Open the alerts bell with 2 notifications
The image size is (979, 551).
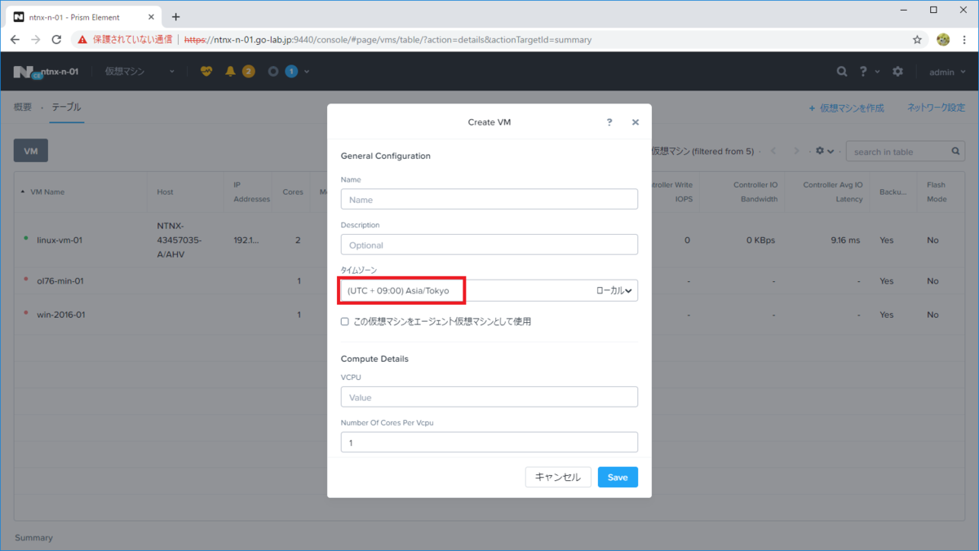coord(237,71)
